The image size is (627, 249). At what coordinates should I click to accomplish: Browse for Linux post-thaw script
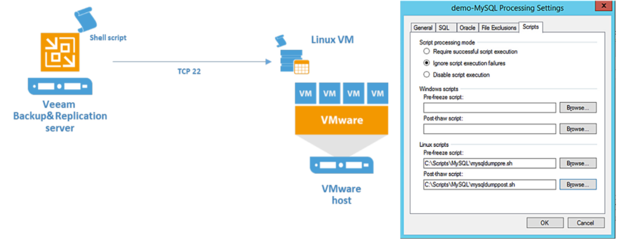point(578,184)
